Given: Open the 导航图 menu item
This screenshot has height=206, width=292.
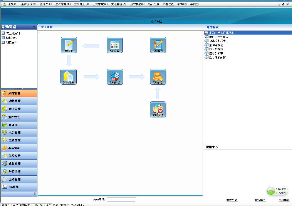Looking at the screenshot, I should 194,4.
